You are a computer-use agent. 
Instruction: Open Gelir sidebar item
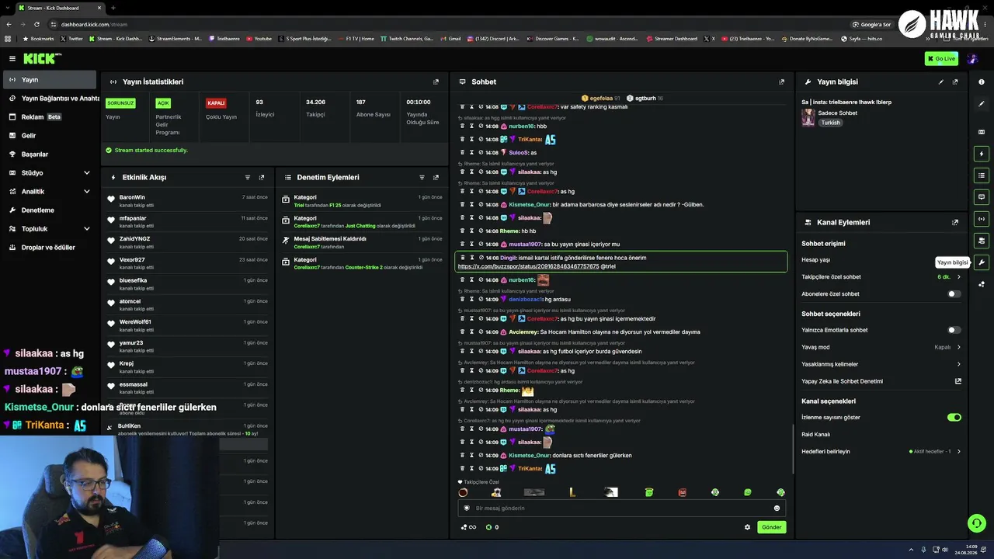(x=48, y=135)
